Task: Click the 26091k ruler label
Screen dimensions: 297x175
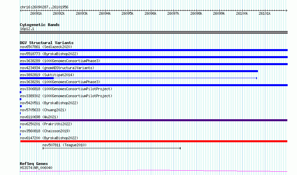Action: (x=36, y=13)
